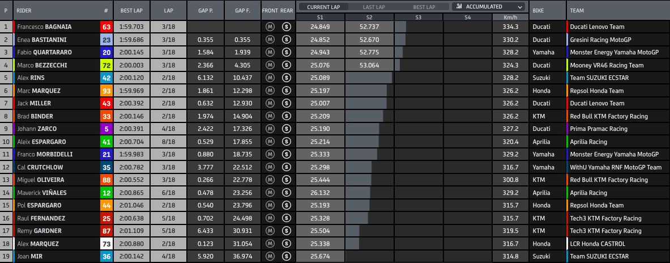
Task: Click Alex Marquez's front tyre M icon
Action: (270, 244)
